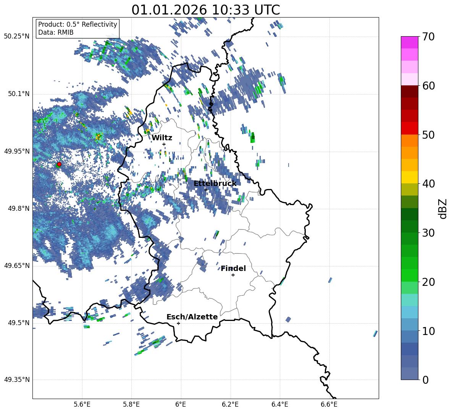Click the Esch/Alzette location cross marker
This screenshot has width=452, height=412.
(178, 323)
